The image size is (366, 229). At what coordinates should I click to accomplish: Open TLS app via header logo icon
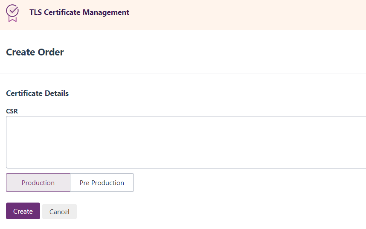click(x=12, y=13)
